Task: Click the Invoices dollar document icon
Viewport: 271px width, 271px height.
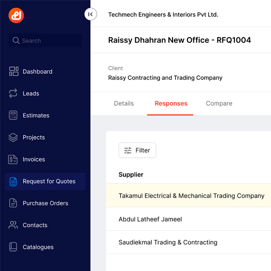Action: pyautogui.click(x=14, y=159)
